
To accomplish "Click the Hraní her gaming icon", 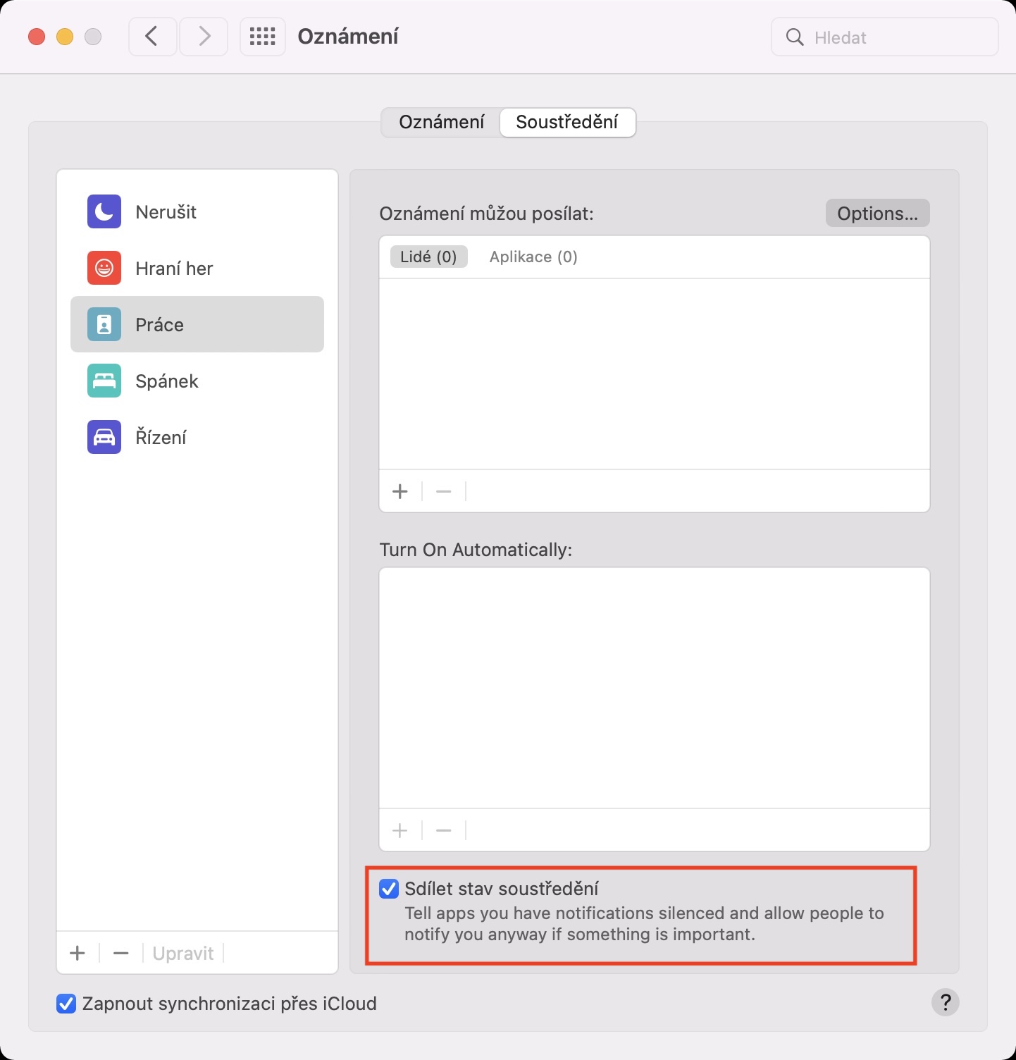I will point(104,268).
